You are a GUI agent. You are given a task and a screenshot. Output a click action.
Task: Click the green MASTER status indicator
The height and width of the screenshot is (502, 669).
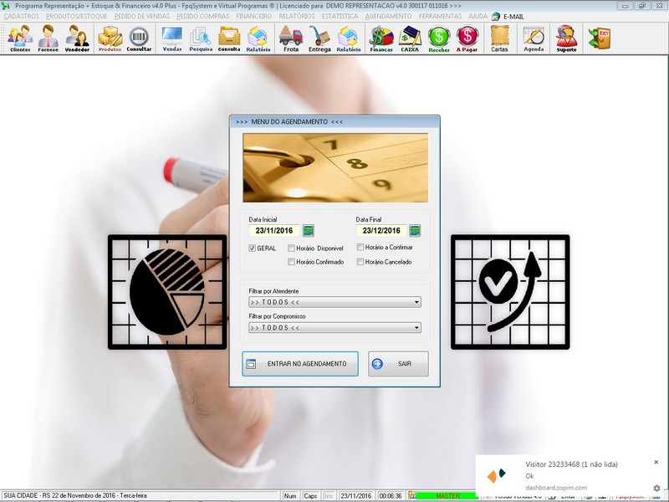[447, 495]
